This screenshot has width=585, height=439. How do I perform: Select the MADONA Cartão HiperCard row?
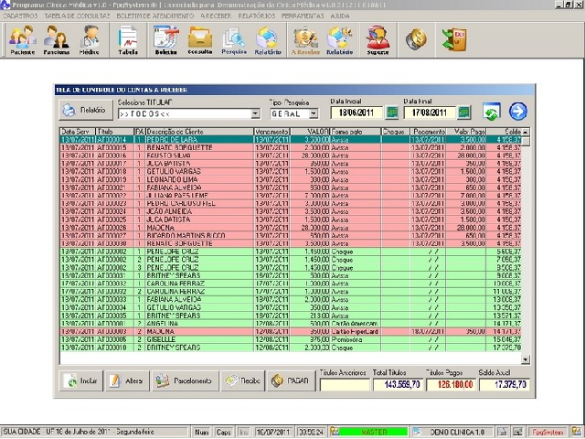[x=291, y=331]
